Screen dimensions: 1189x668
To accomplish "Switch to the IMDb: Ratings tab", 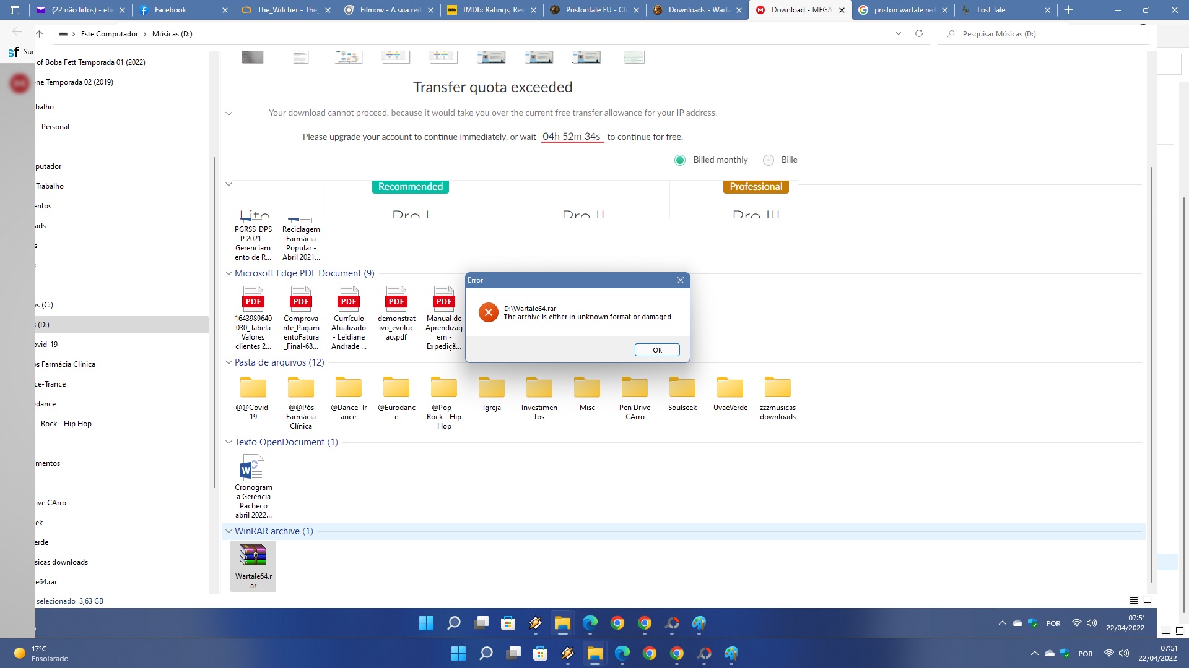I will click(493, 10).
